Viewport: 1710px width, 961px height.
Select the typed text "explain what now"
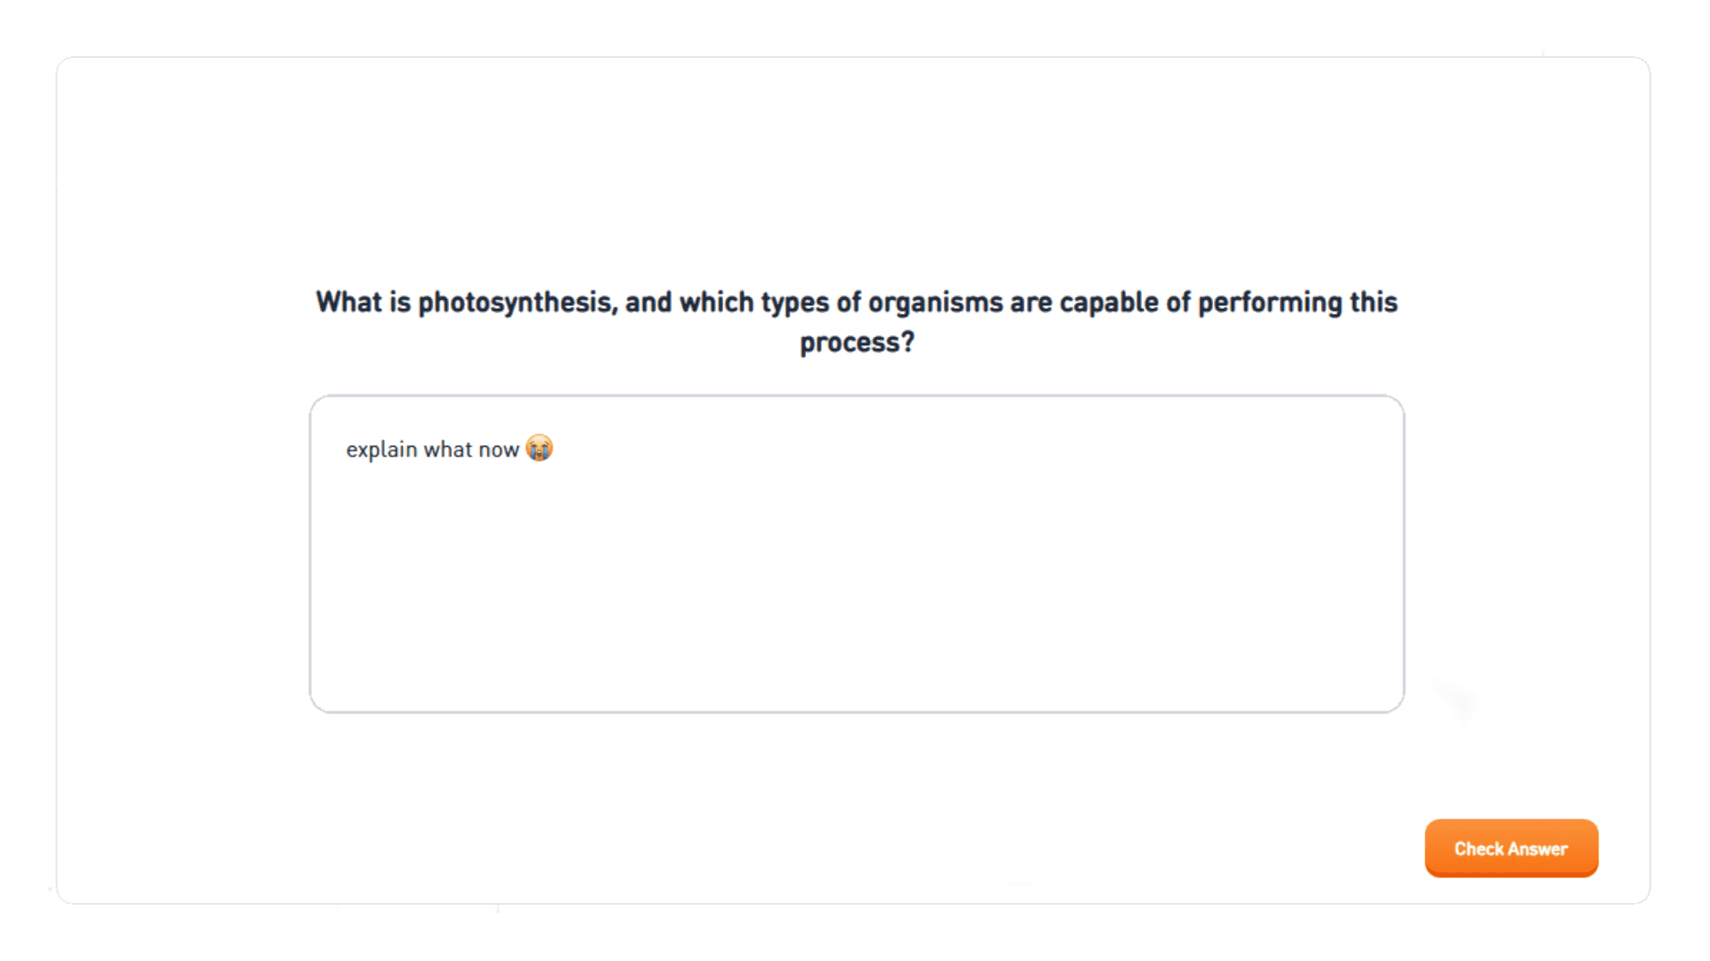click(x=433, y=449)
